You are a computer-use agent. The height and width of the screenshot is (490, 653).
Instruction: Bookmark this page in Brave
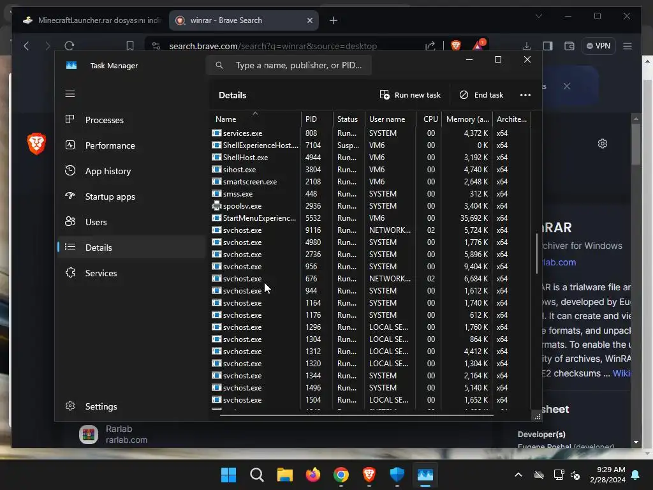pyautogui.click(x=130, y=46)
